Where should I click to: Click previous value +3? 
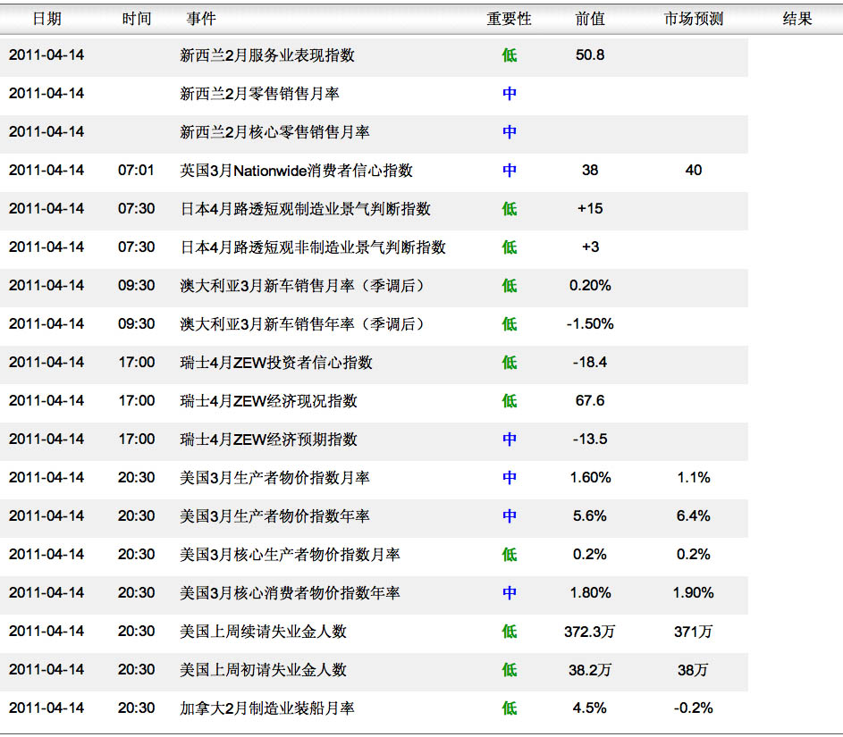coord(590,247)
